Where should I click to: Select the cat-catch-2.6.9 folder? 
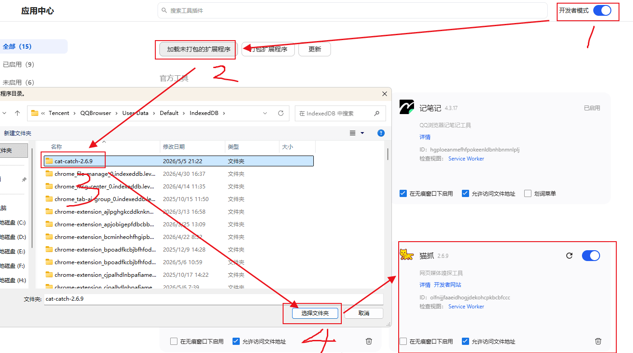178,161
